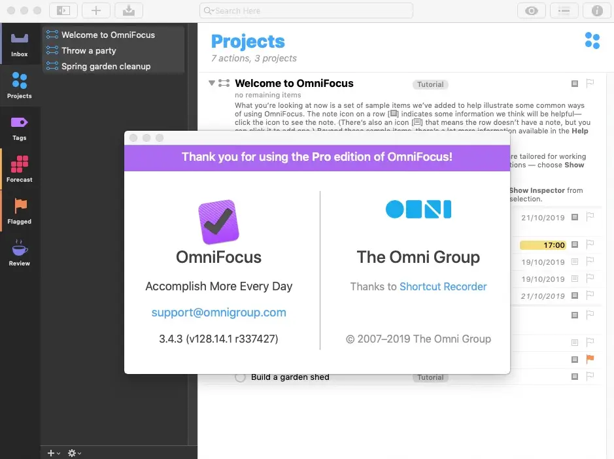Open the Review perspective
Viewport: 614px width, 459px height.
(x=20, y=253)
